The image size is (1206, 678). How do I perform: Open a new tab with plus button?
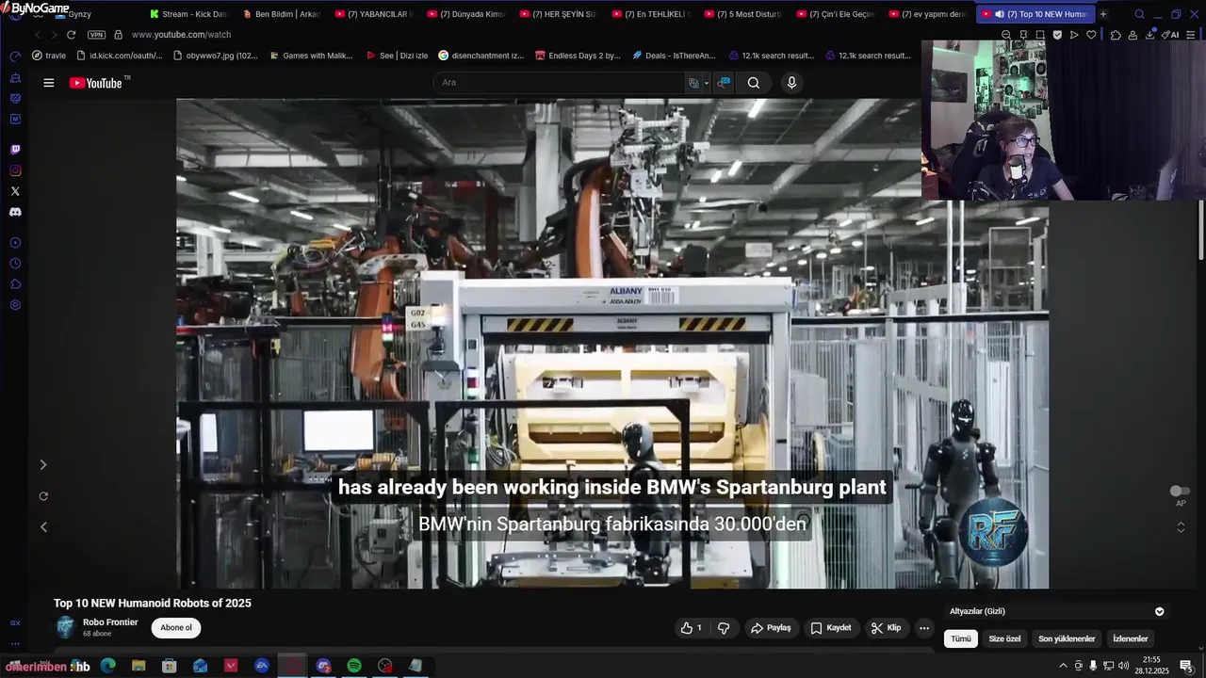[1103, 14]
